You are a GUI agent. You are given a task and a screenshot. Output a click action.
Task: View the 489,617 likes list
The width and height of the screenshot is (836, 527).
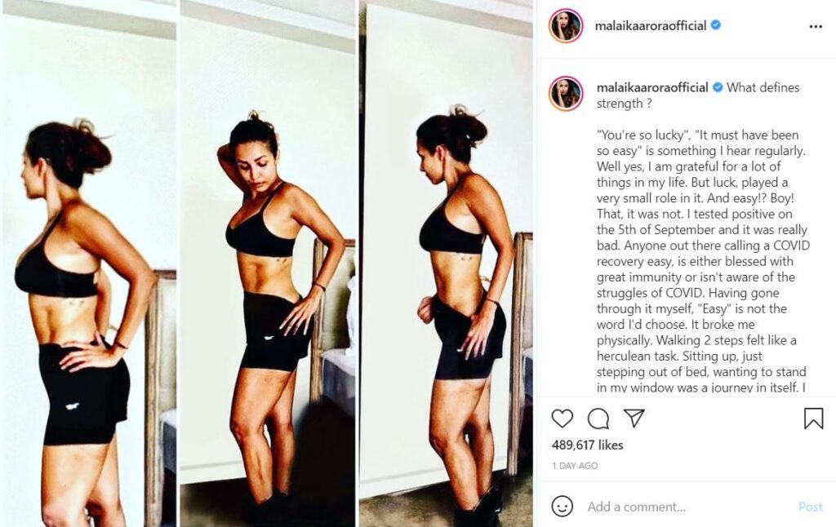pos(588,445)
